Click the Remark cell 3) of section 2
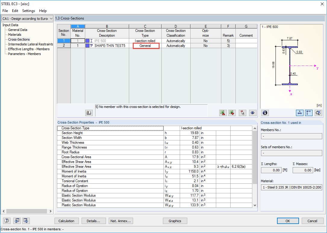 (228, 46)
